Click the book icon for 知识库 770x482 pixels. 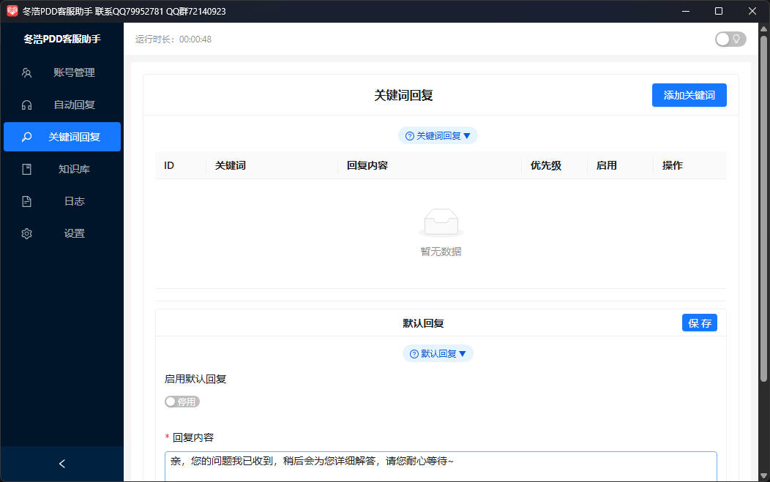(x=26, y=170)
